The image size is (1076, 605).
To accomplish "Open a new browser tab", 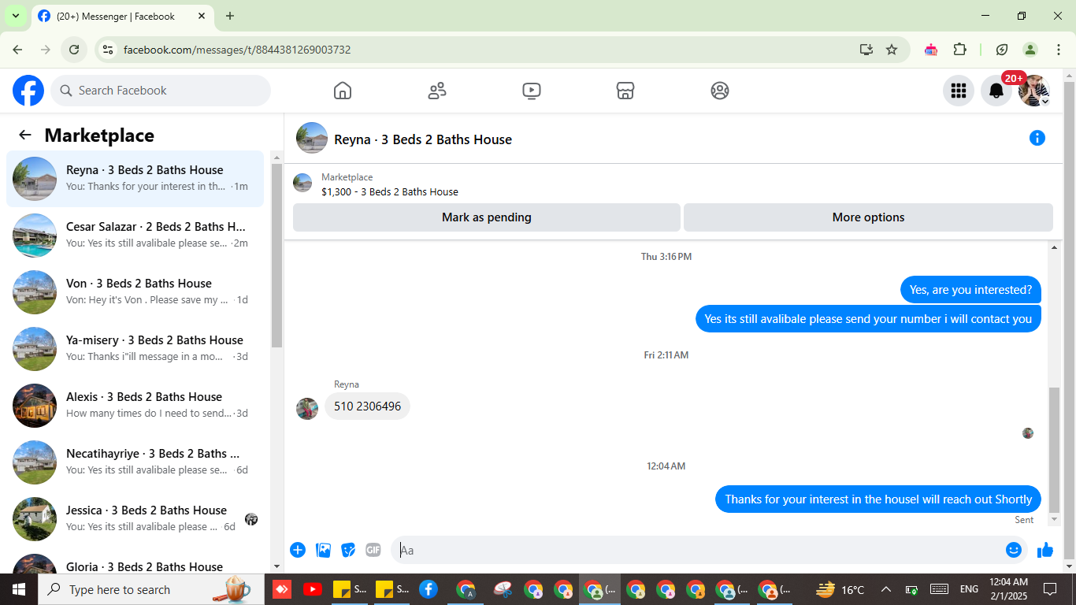I will [230, 16].
